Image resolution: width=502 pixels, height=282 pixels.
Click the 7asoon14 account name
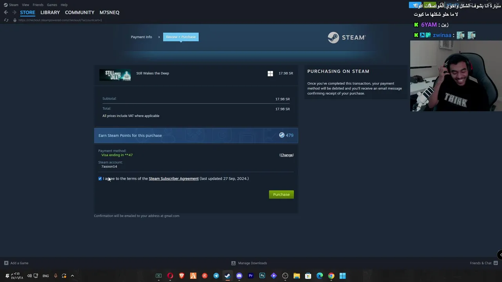[x=109, y=166]
